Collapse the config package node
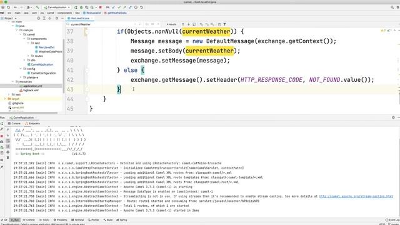This screenshot has width=400, height=225. point(21,69)
